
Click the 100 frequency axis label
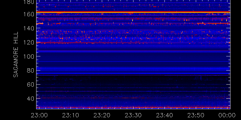pos(28,56)
